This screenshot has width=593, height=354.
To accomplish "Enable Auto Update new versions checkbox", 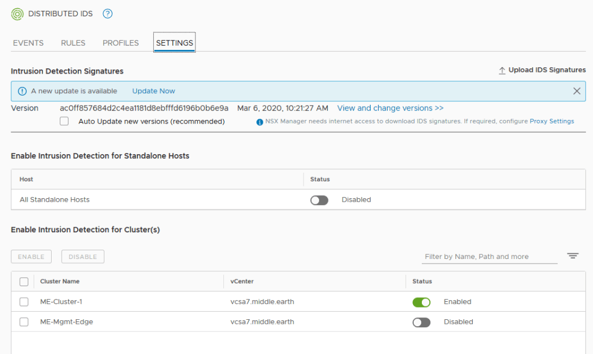I will [x=64, y=122].
